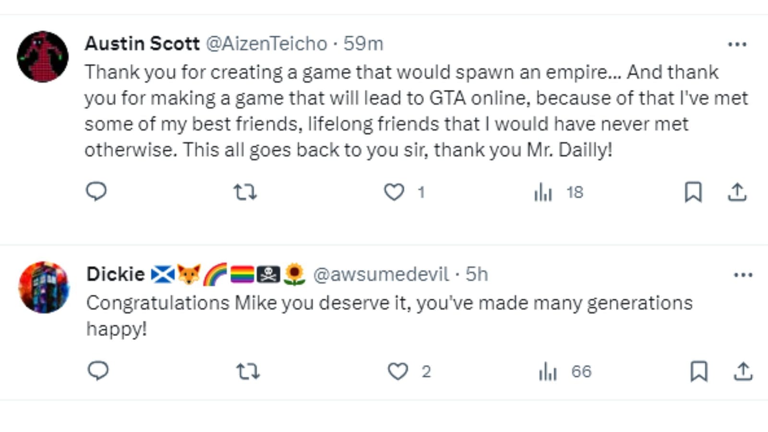This screenshot has height=432, width=768.
Task: Retweet Dickie's congratulations post
Action: pyautogui.click(x=248, y=372)
